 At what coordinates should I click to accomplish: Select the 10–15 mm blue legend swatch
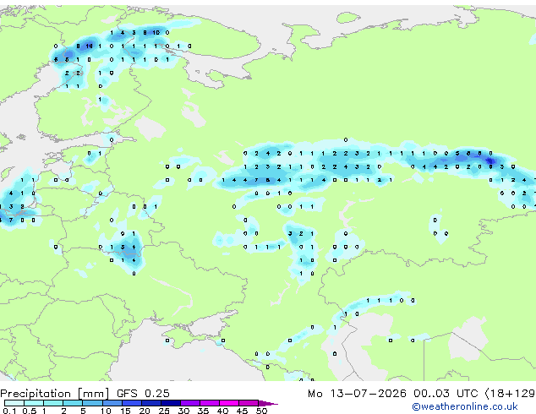point(112,403)
